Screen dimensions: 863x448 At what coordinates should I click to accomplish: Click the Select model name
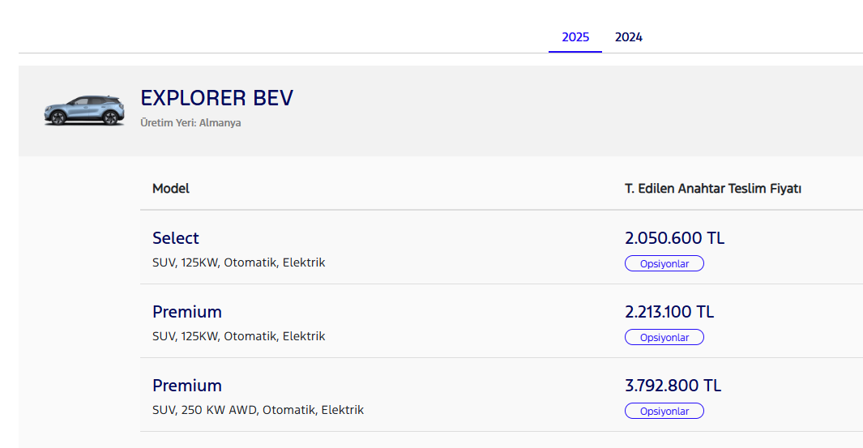point(176,238)
